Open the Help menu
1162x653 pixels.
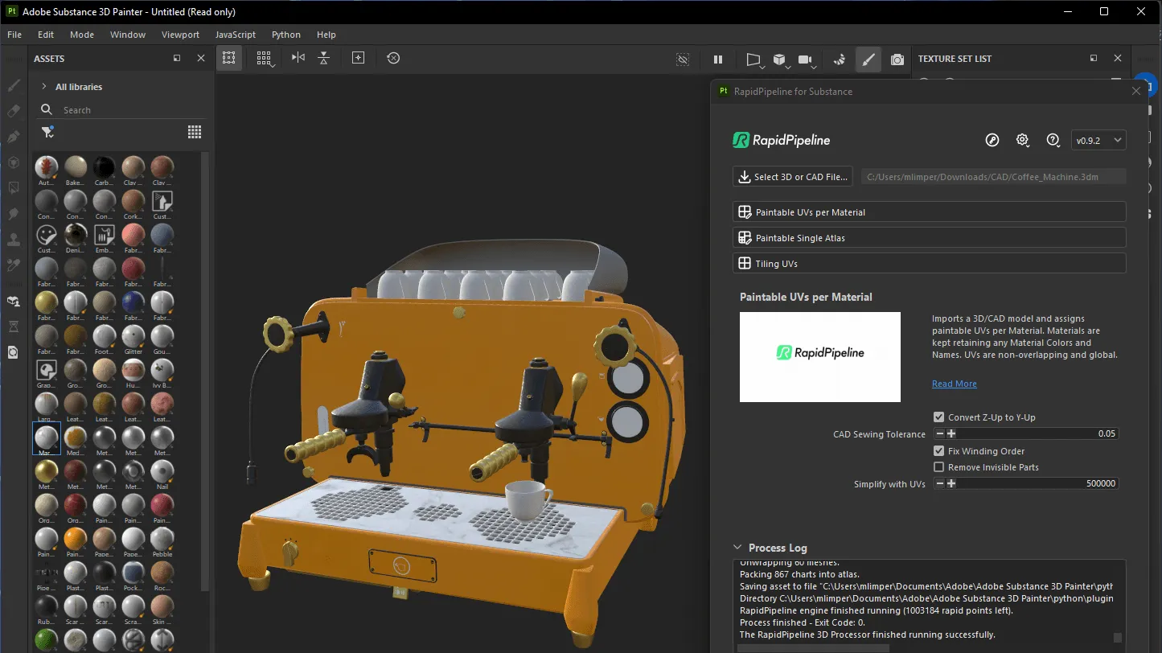point(326,35)
